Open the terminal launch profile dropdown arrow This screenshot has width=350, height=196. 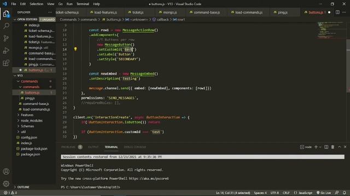tap(320, 147)
